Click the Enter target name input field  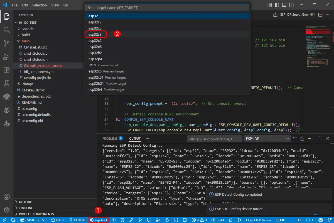pyautogui.click(x=167, y=8)
